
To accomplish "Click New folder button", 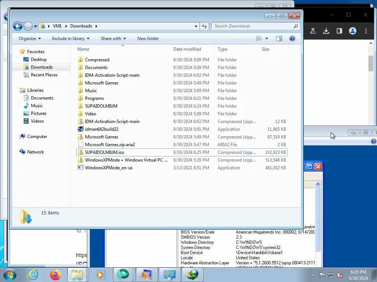I will pos(148,39).
